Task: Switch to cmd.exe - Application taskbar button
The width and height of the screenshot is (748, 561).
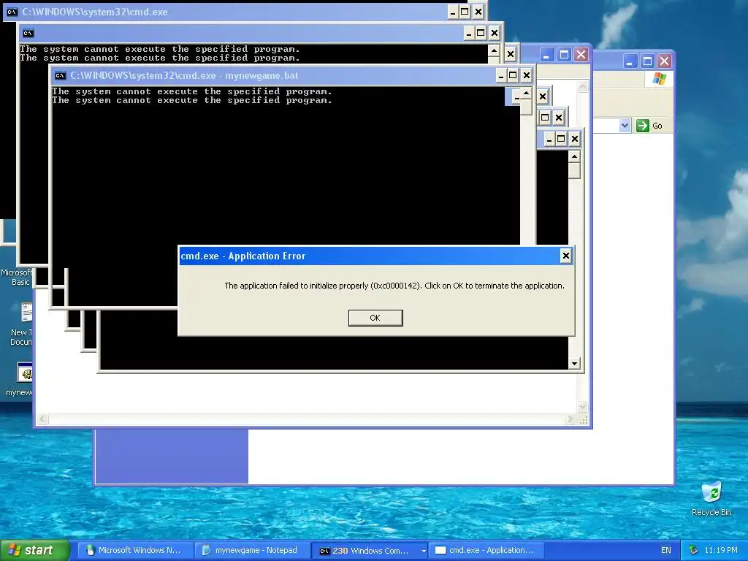Action: point(485,550)
